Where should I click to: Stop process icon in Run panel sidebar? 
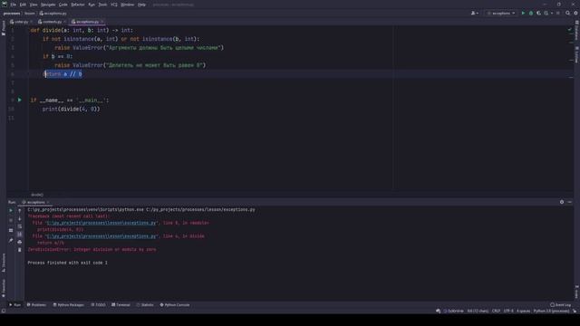click(11, 220)
